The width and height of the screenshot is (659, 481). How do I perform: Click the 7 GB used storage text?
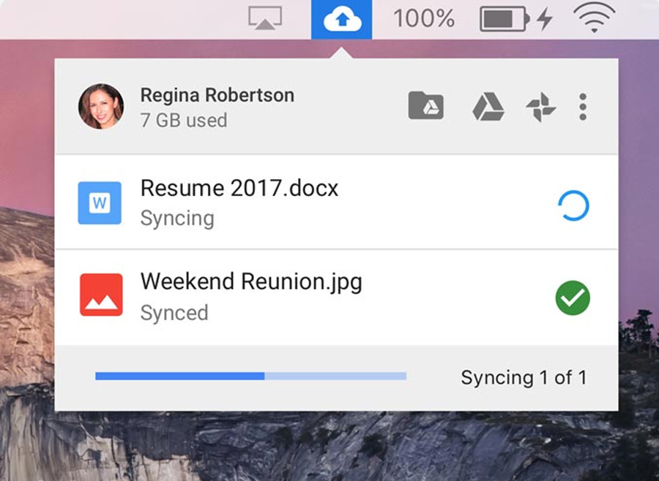[183, 120]
